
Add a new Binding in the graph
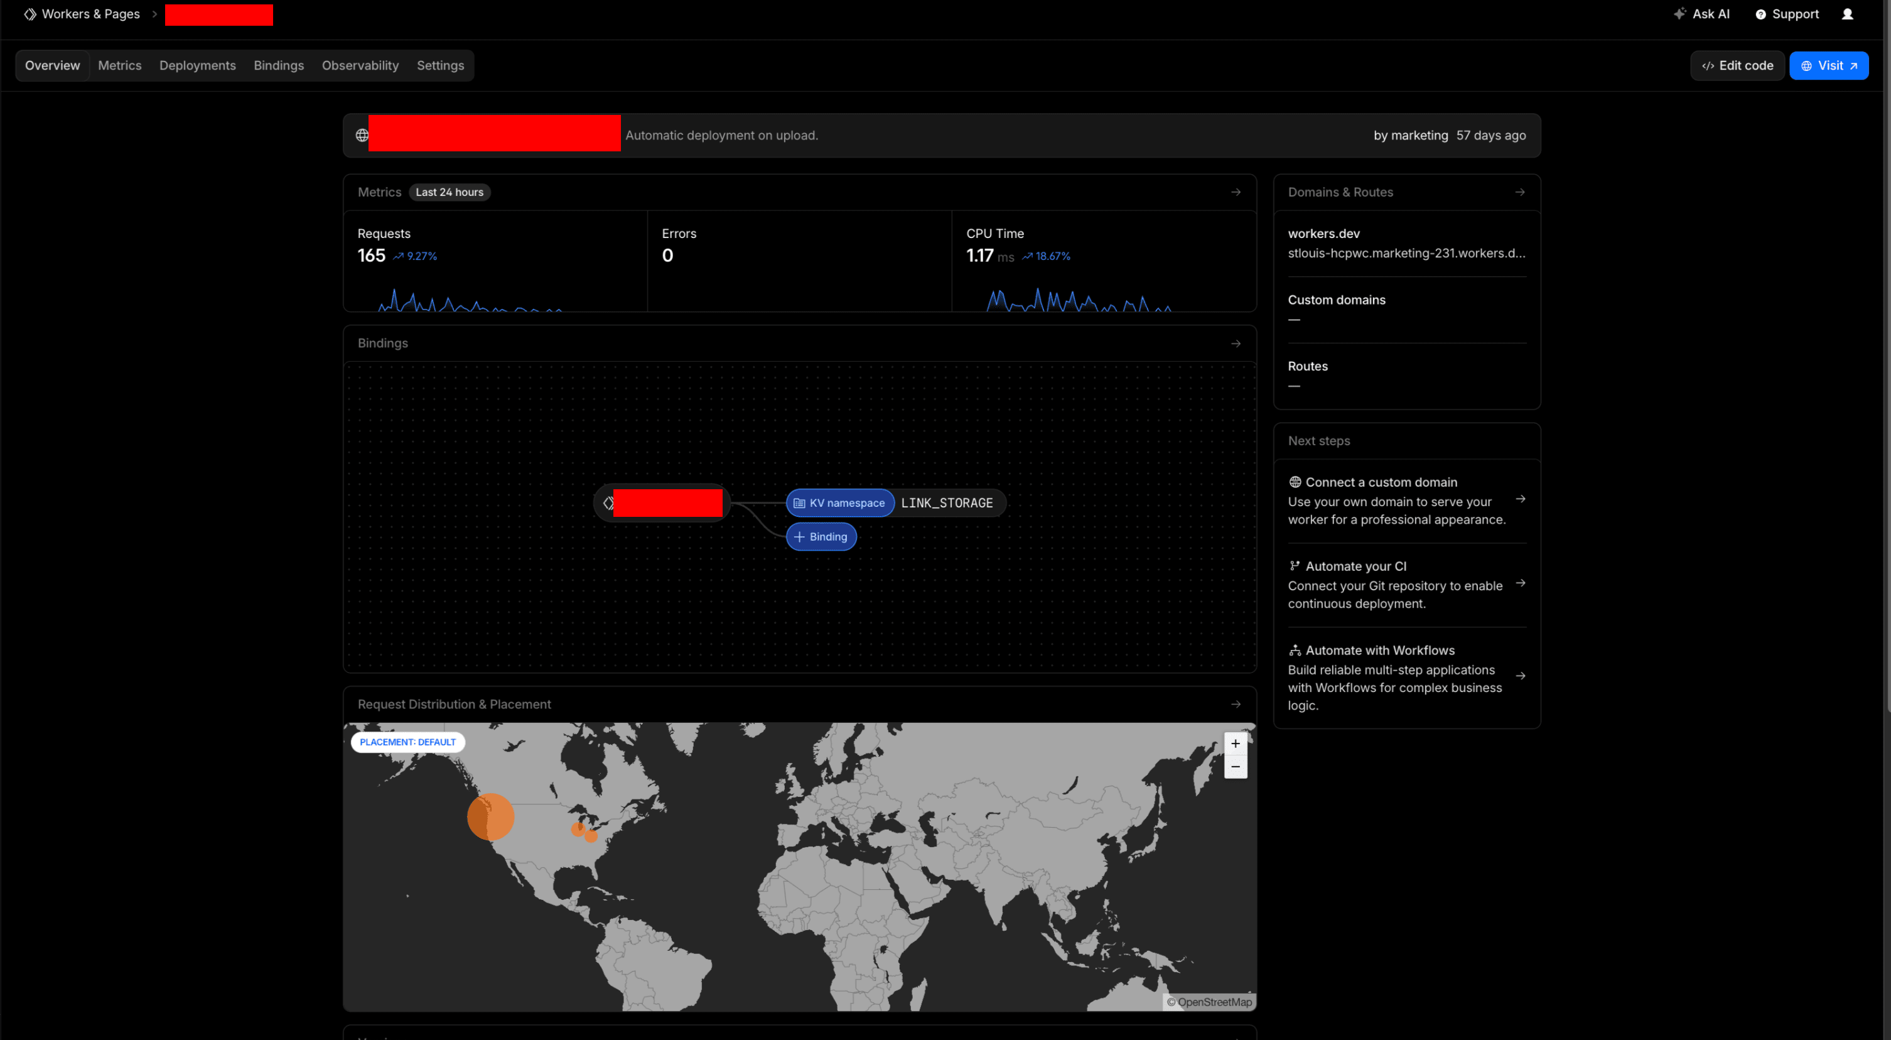click(x=821, y=538)
